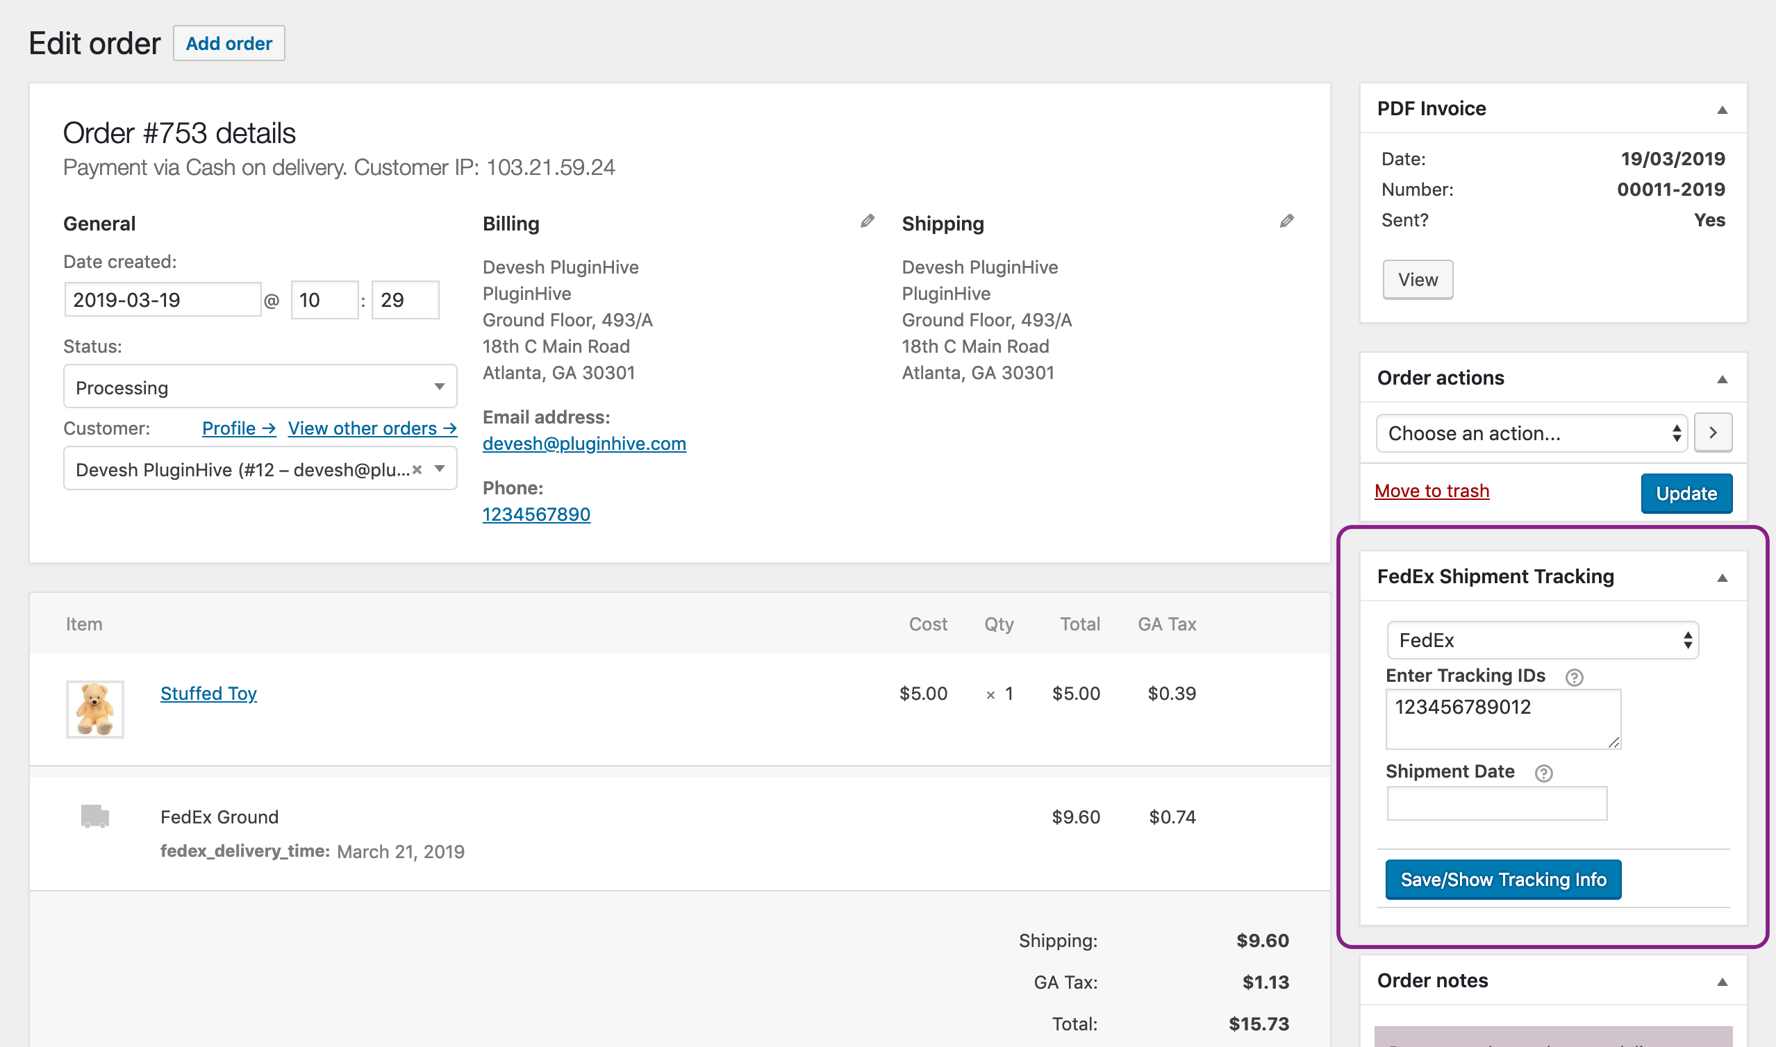1776x1047 pixels.
Task: Collapse FedEx Shipment Tracking panel
Action: click(x=1722, y=578)
